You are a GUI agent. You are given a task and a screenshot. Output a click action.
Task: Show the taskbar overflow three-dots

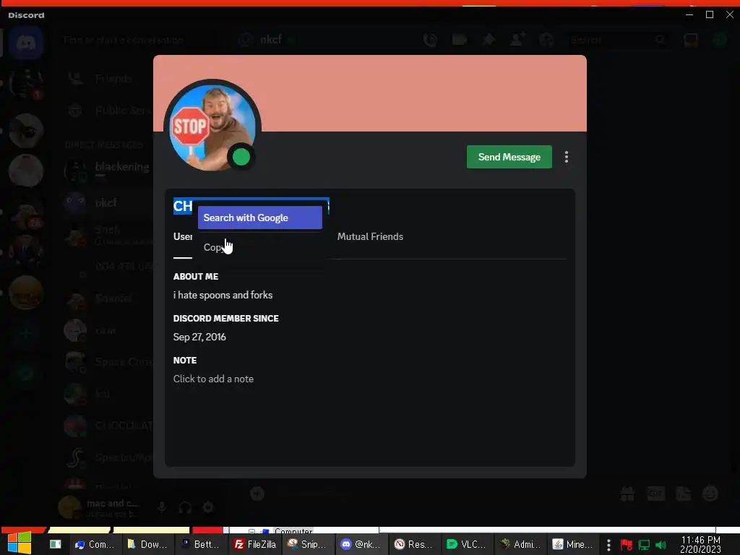(608, 545)
